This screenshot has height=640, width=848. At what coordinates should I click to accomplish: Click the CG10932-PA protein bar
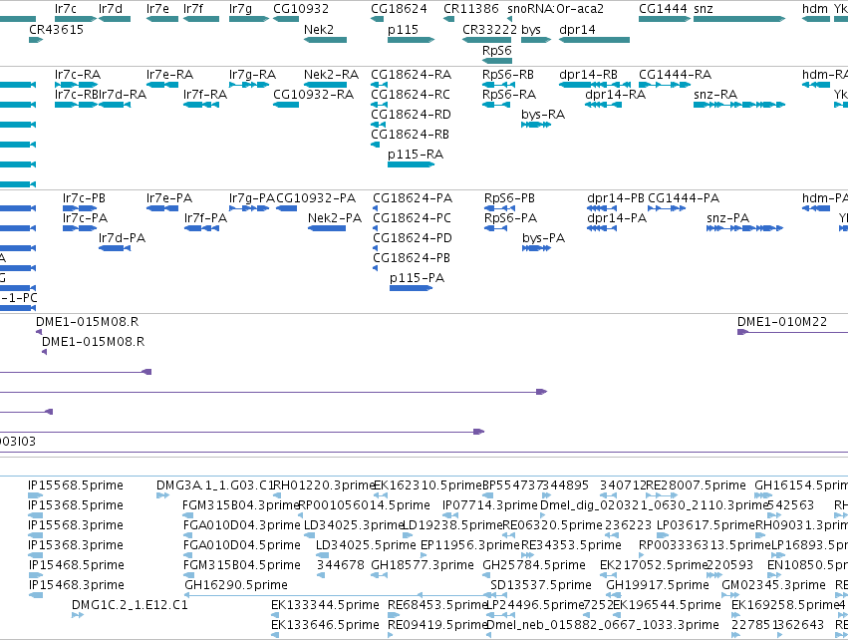click(x=286, y=208)
